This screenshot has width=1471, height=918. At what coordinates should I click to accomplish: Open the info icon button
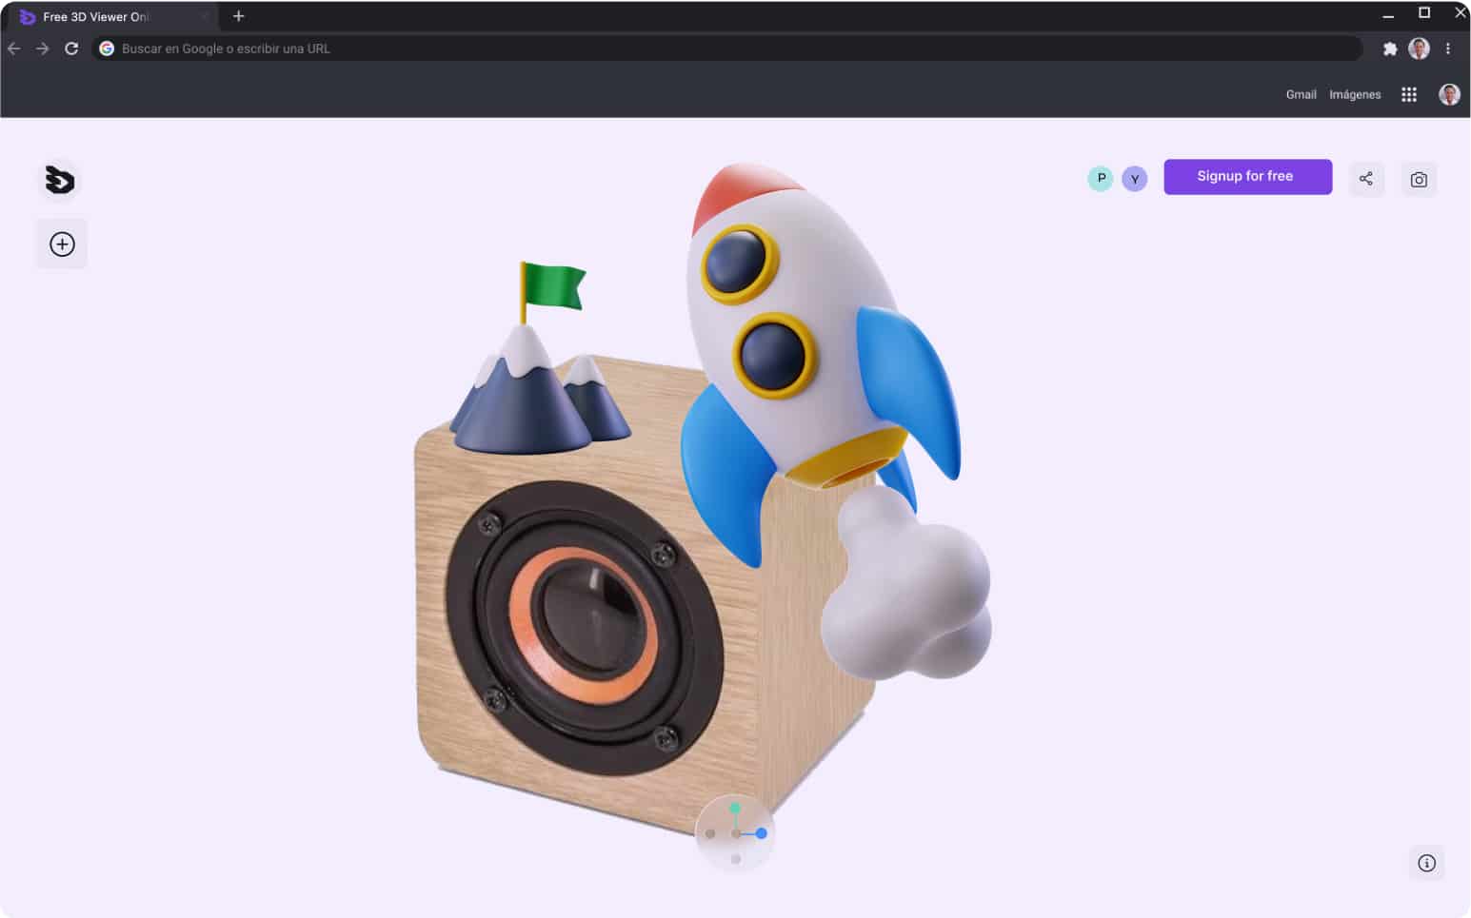click(1426, 863)
